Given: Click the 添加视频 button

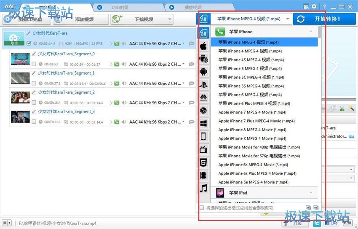Looking at the screenshot, I should 80,19.
